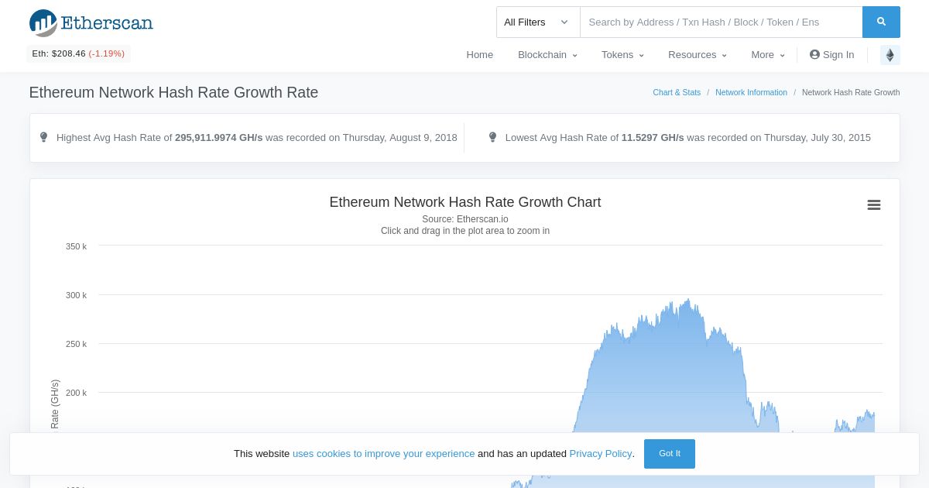The image size is (929, 488).
Task: Expand the Tokens menu
Action: [622, 54]
